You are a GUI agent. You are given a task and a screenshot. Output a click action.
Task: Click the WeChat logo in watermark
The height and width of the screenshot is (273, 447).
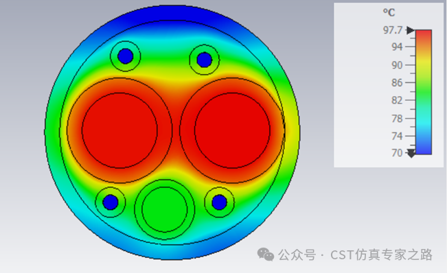pos(266,254)
